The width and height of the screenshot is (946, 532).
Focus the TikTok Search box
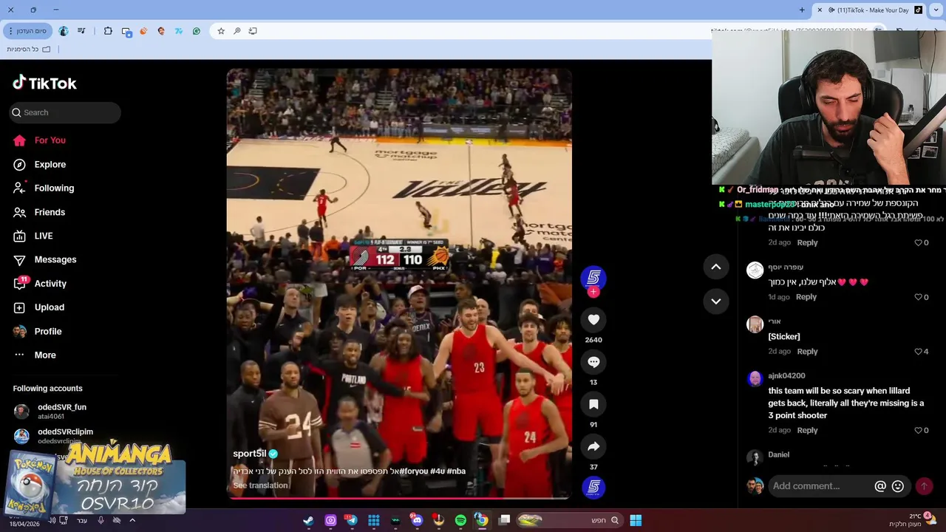[x=65, y=112]
